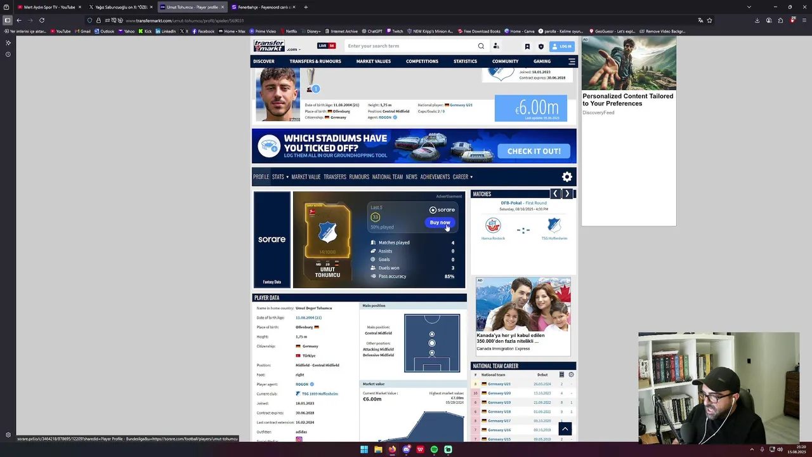
Task: Expand the CAREER dropdown on the profile bar
Action: point(463,177)
